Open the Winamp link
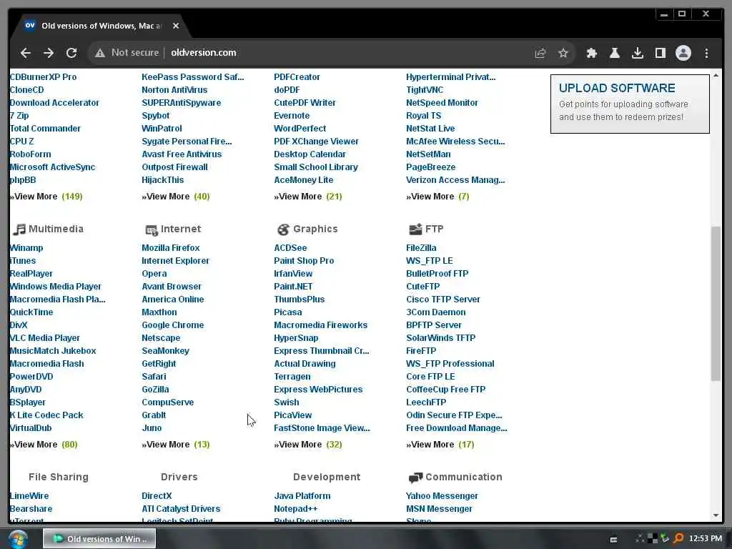732x549 pixels. [26, 248]
